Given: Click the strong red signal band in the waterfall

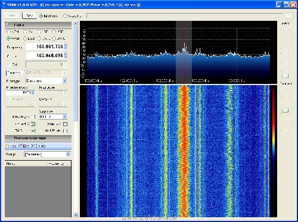Looking at the screenshot, I should point(184,151).
